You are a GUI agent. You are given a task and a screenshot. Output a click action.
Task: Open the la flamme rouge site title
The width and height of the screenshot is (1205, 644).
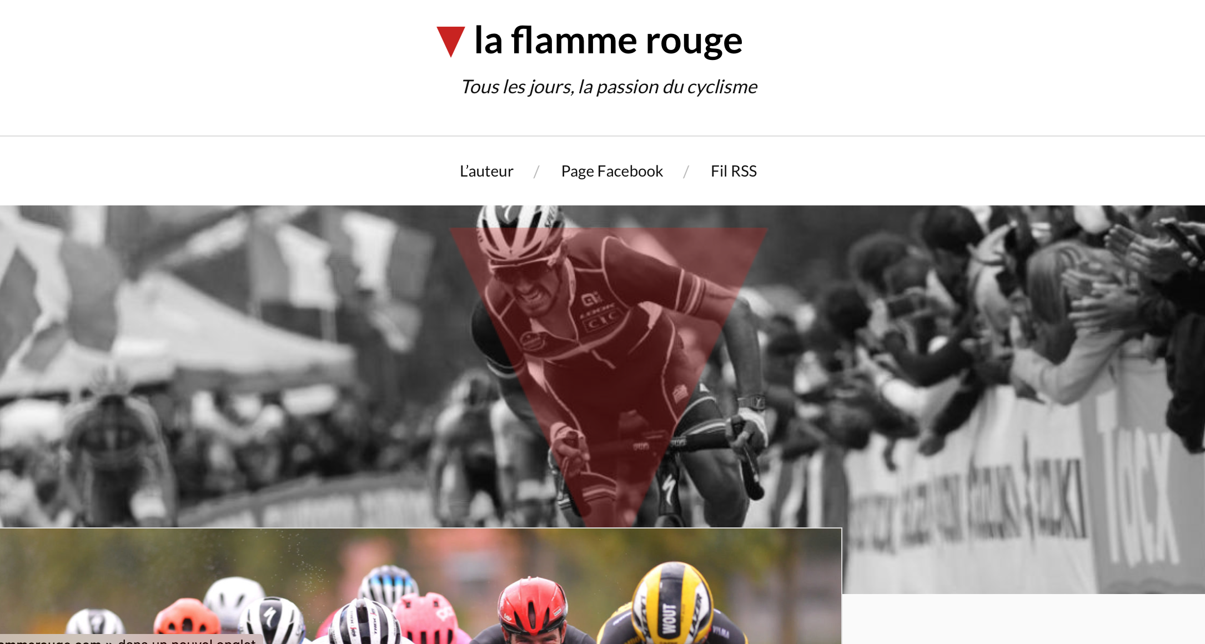pos(608,41)
